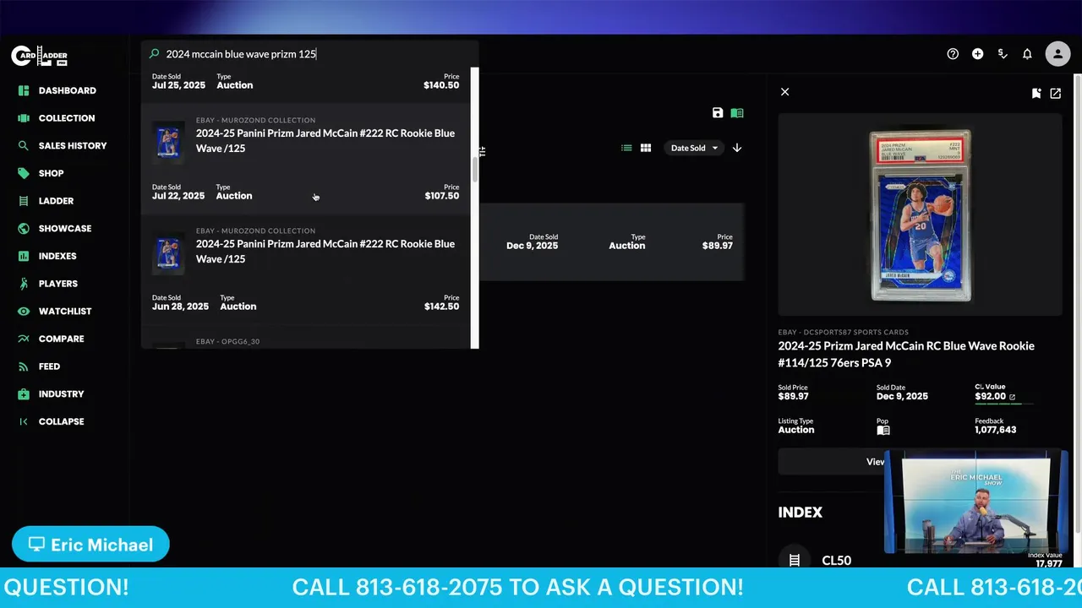Click the CL50 index label
Screen dimensions: 1082x608
pos(836,560)
